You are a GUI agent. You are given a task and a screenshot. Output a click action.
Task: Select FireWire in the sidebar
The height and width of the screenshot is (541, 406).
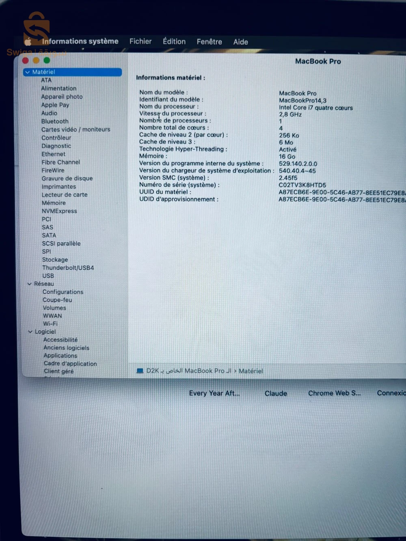tap(53, 170)
